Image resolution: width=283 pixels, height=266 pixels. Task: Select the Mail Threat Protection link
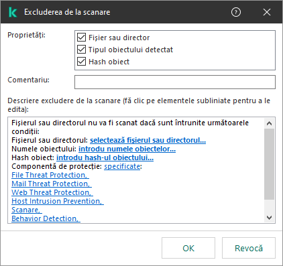(x=52, y=184)
